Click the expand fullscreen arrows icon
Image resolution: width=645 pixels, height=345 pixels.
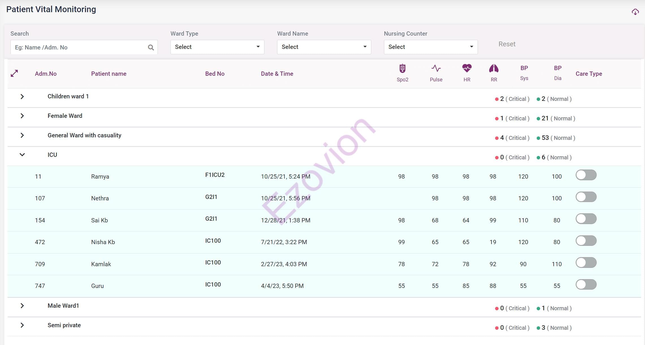point(14,73)
